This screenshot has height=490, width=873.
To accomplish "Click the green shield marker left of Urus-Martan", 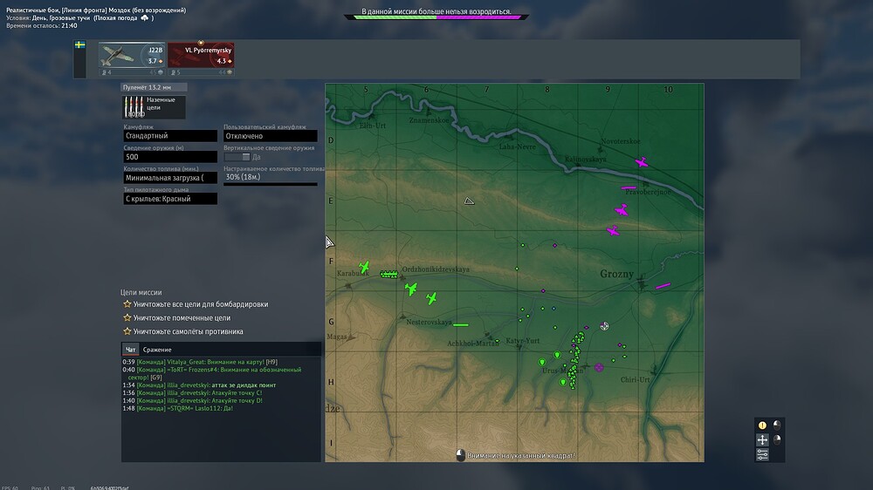I will 542,362.
